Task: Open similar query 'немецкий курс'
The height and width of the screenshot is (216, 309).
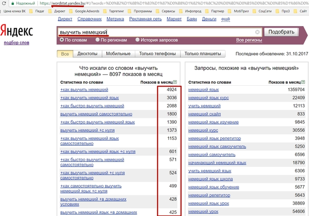Action: (203, 130)
